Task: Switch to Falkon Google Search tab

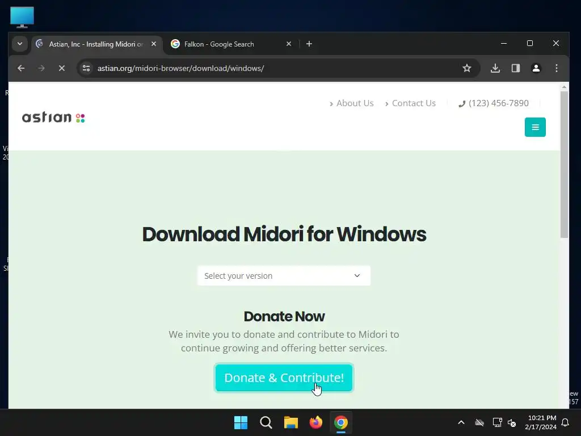Action: 230,44
